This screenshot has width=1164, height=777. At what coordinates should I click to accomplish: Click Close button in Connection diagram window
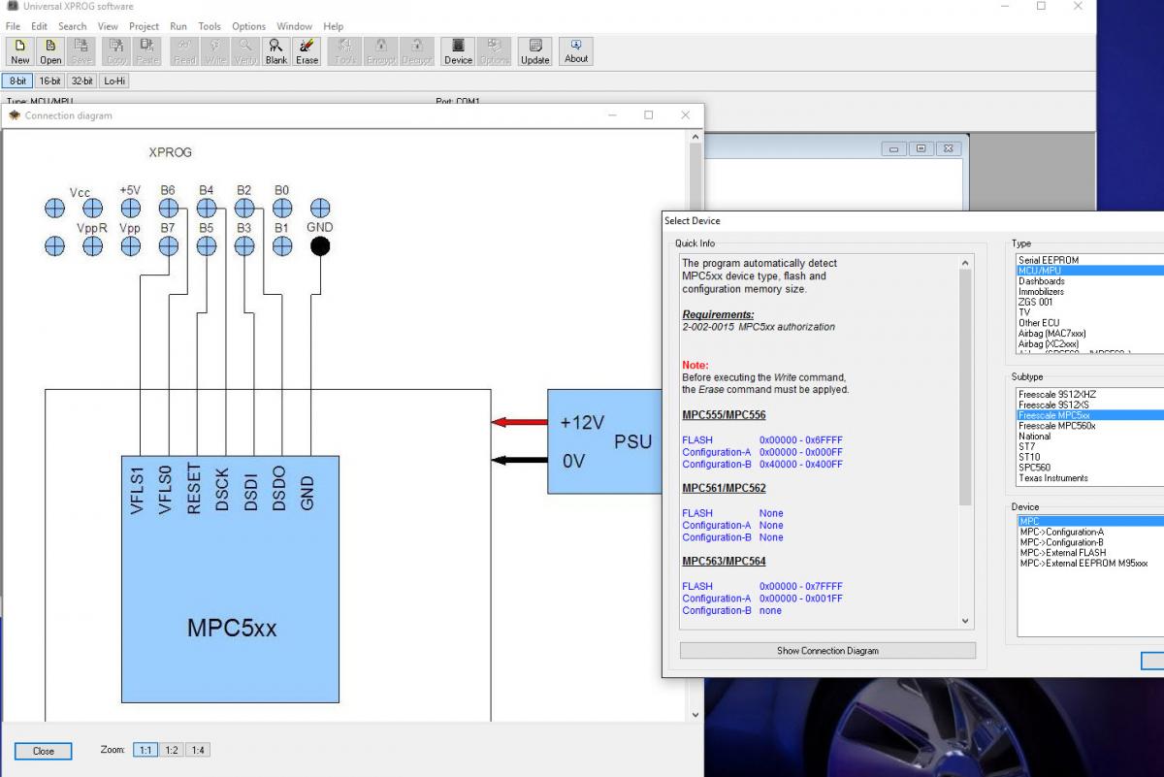tap(44, 751)
